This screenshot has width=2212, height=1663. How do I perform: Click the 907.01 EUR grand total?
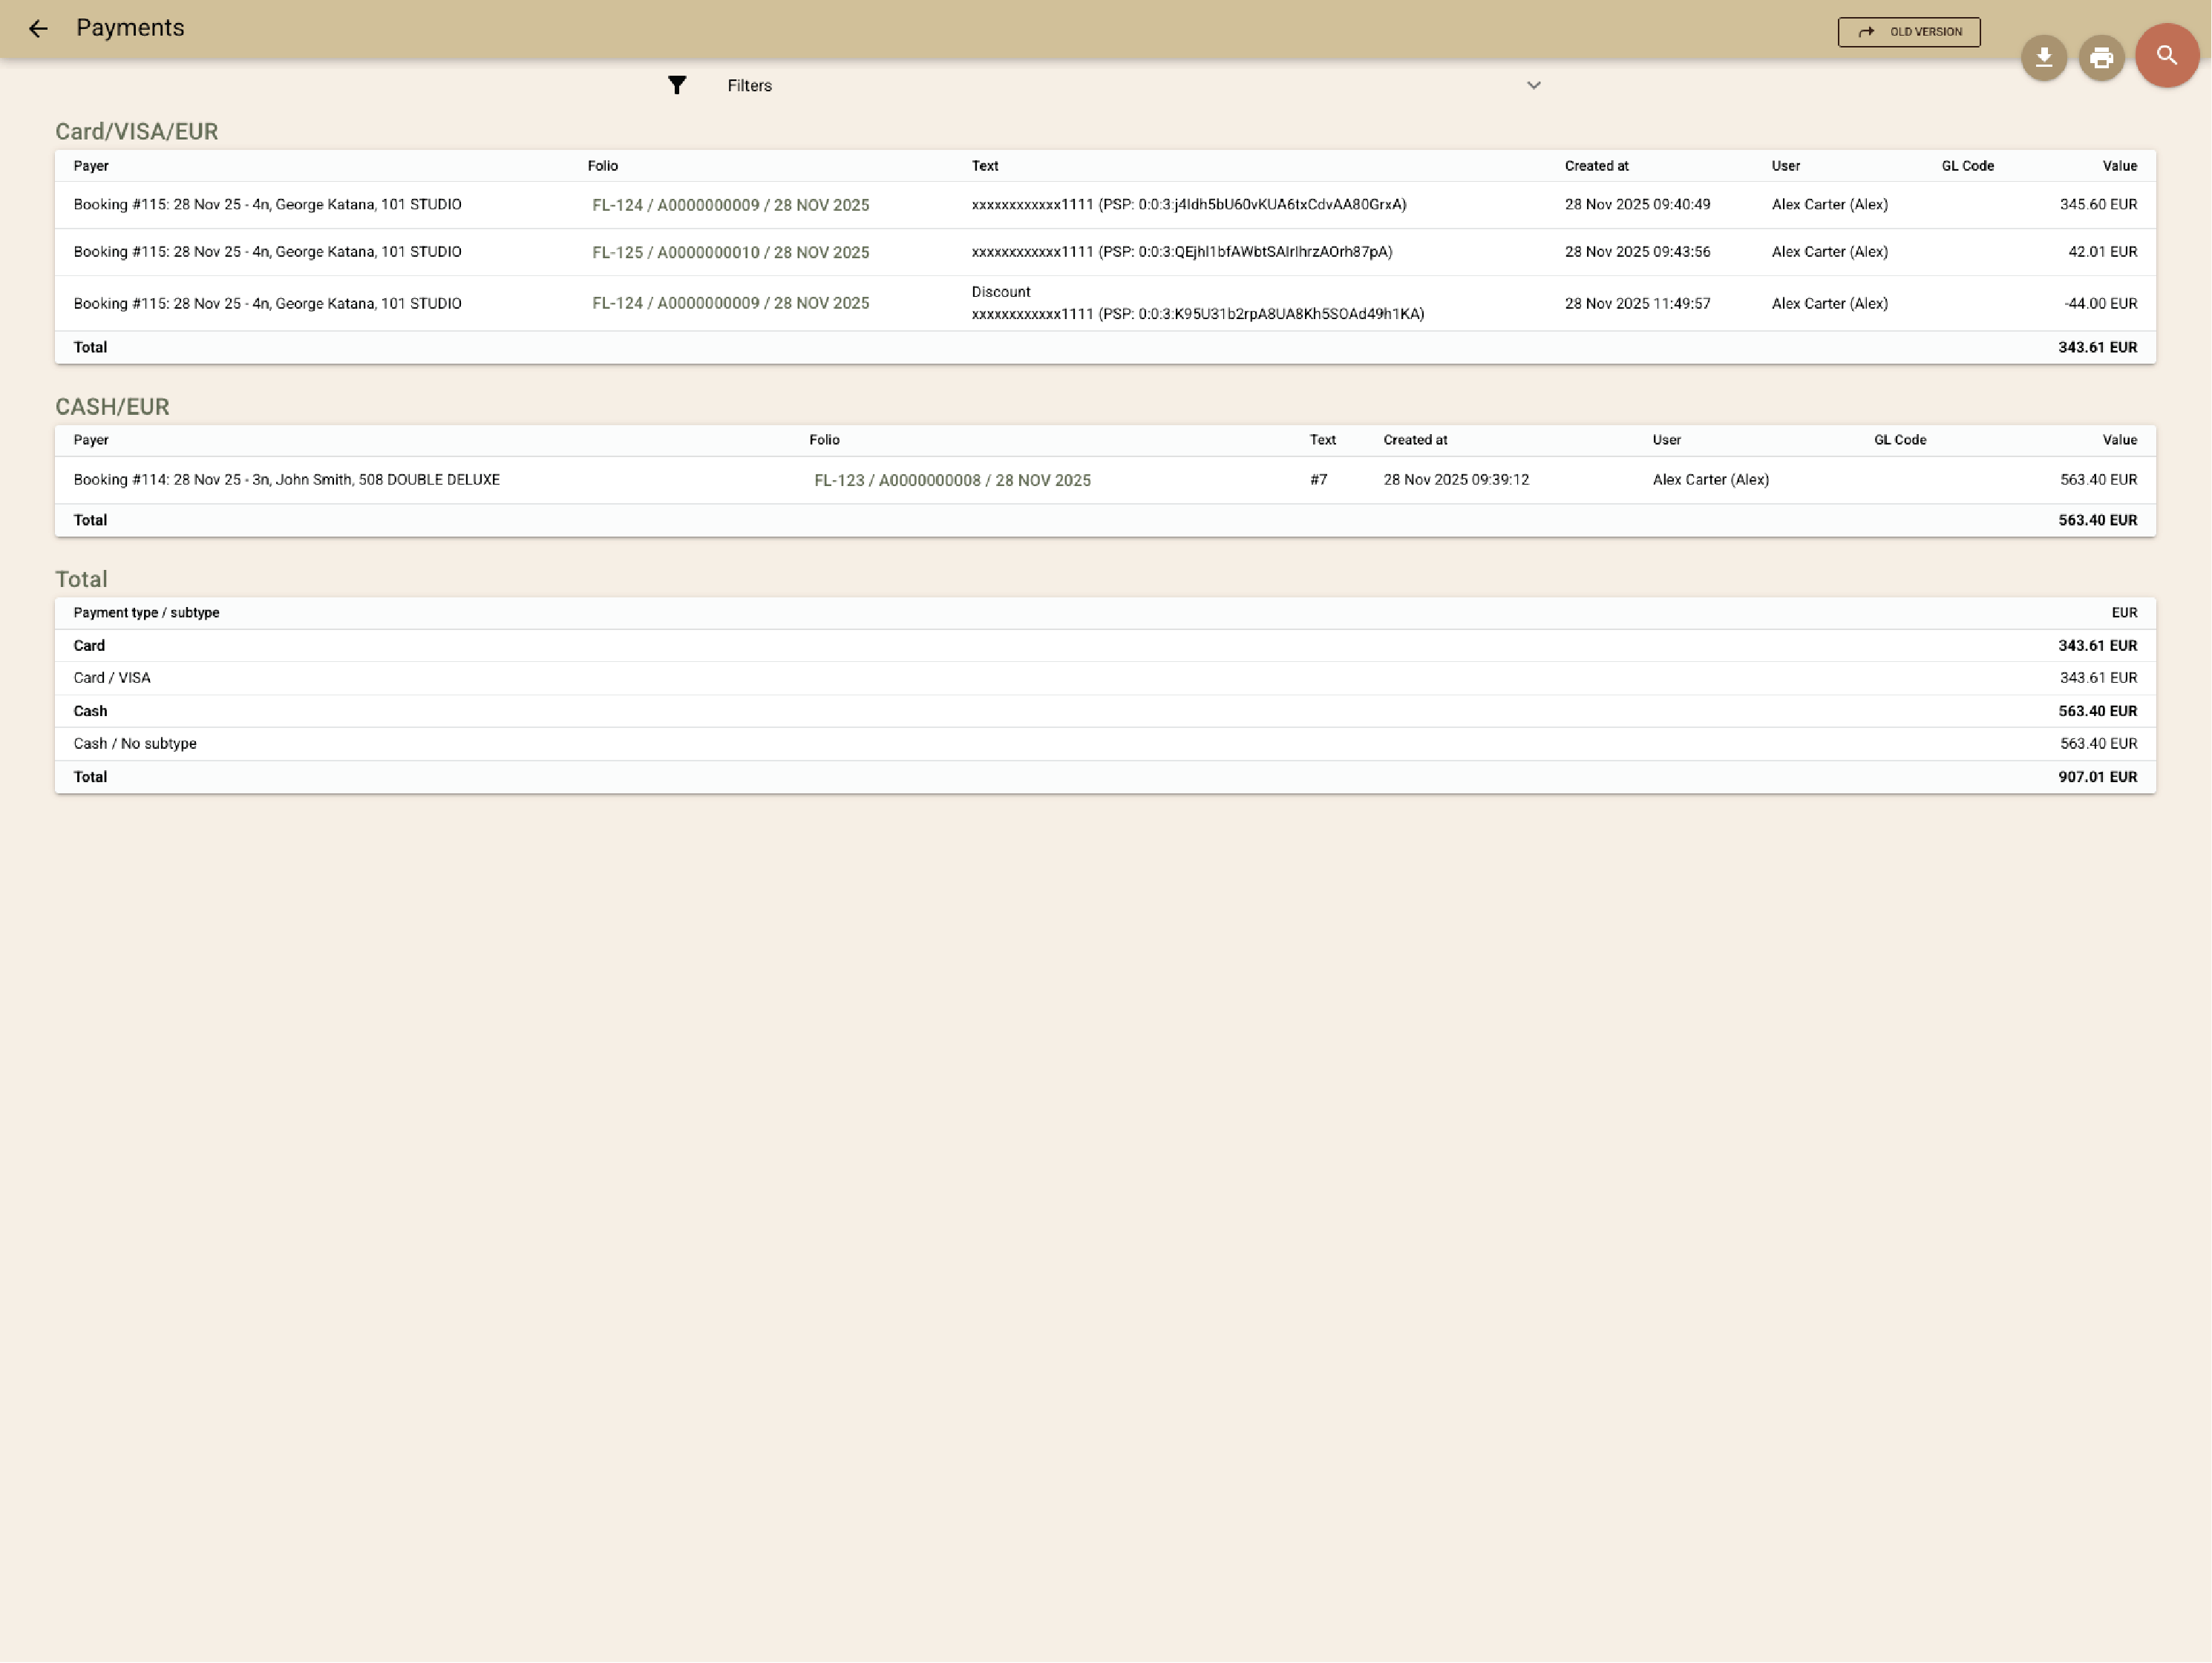click(2097, 777)
